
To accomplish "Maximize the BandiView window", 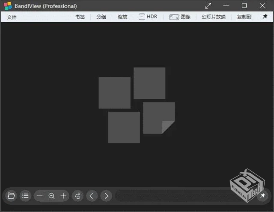I will tap(244, 6).
